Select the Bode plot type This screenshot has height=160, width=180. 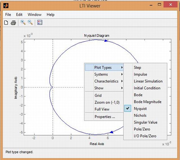point(145,95)
